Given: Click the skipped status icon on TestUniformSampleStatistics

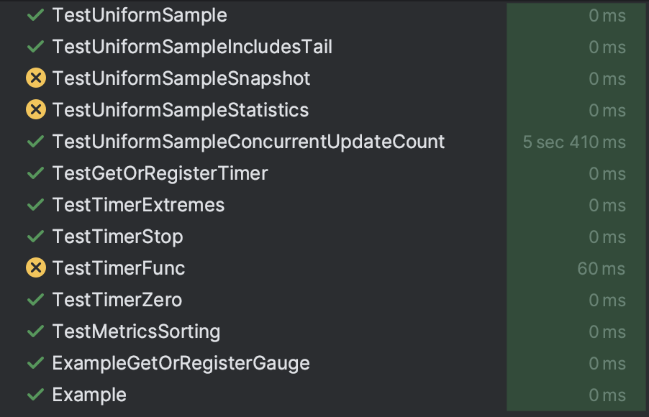Looking at the screenshot, I should [35, 109].
